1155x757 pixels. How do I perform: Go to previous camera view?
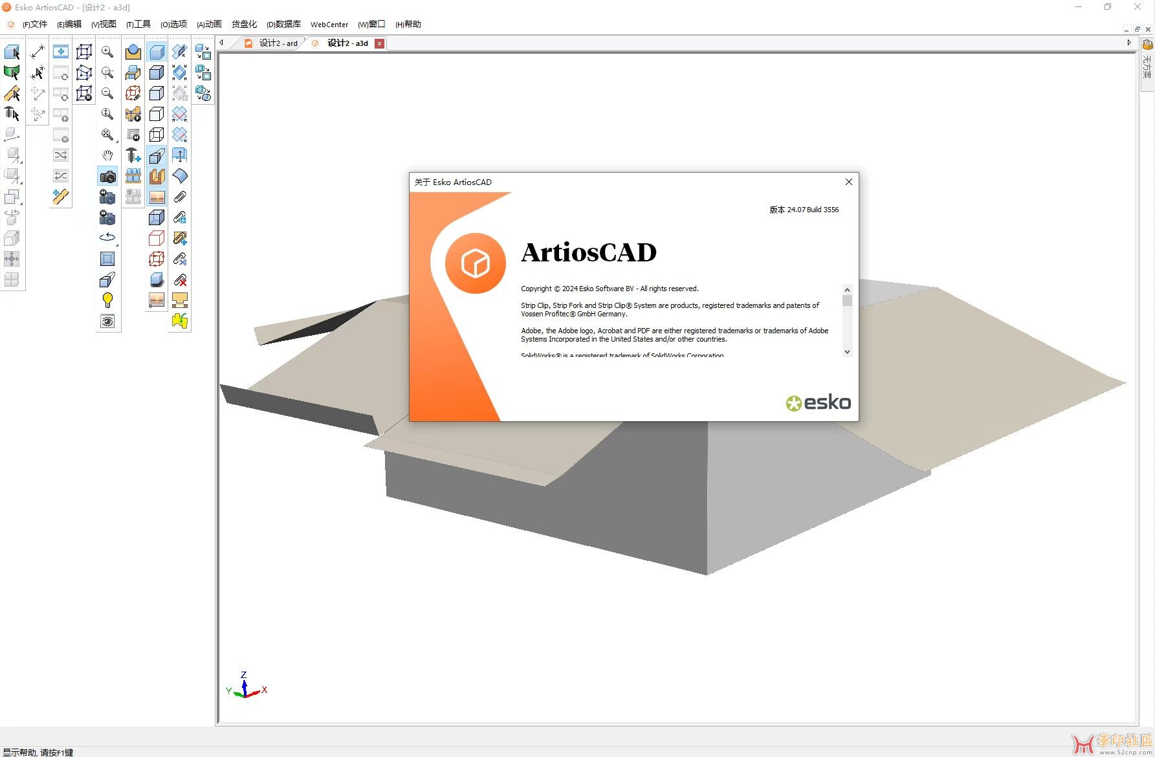[x=107, y=197]
